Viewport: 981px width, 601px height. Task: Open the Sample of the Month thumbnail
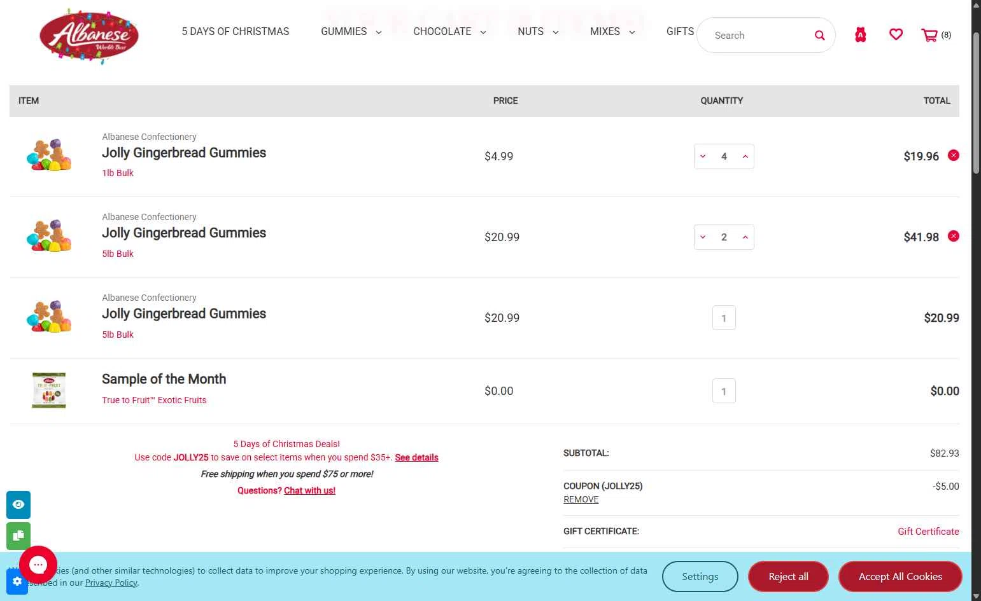coord(49,390)
